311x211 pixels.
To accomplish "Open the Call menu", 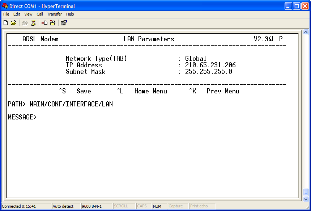I will 39,14.
